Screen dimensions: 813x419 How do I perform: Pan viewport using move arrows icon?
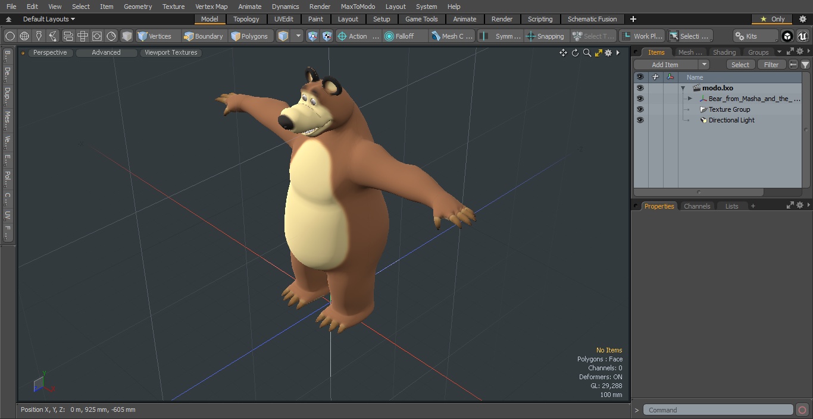563,53
